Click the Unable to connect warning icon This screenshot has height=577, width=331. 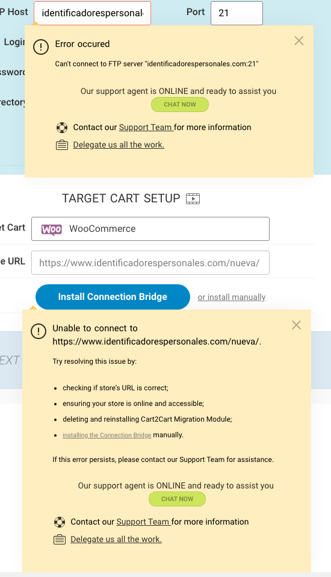point(39,331)
